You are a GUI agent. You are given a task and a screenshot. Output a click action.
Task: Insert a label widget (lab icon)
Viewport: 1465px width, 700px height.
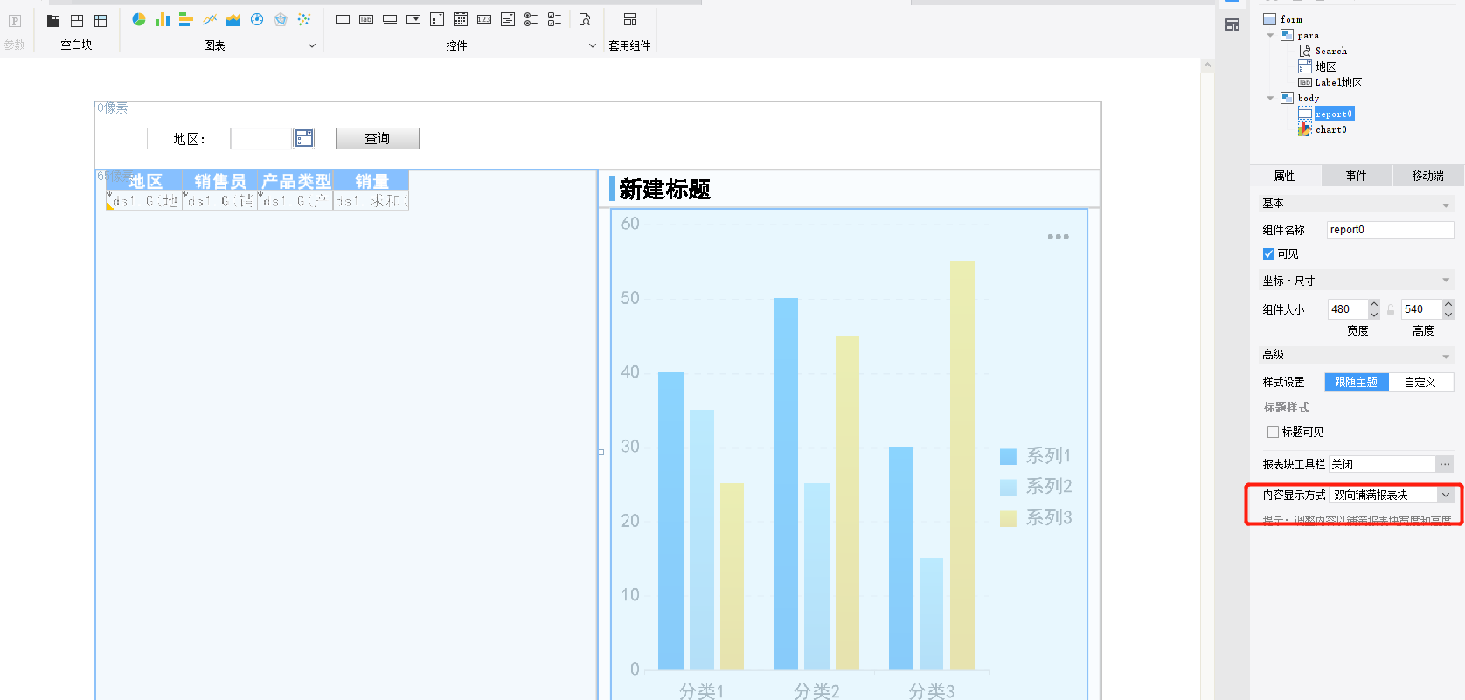point(366,19)
